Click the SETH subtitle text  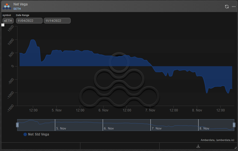tap(17, 9)
